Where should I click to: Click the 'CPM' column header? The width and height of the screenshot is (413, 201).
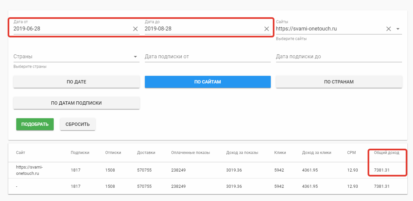(351, 153)
